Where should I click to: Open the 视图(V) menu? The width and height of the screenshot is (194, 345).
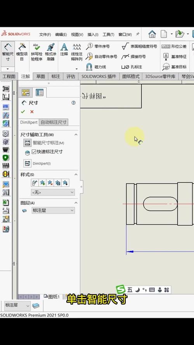click(77, 35)
